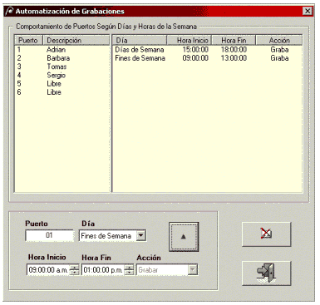
Task: Click Graba in the Días de Semana row
Action: point(279,50)
